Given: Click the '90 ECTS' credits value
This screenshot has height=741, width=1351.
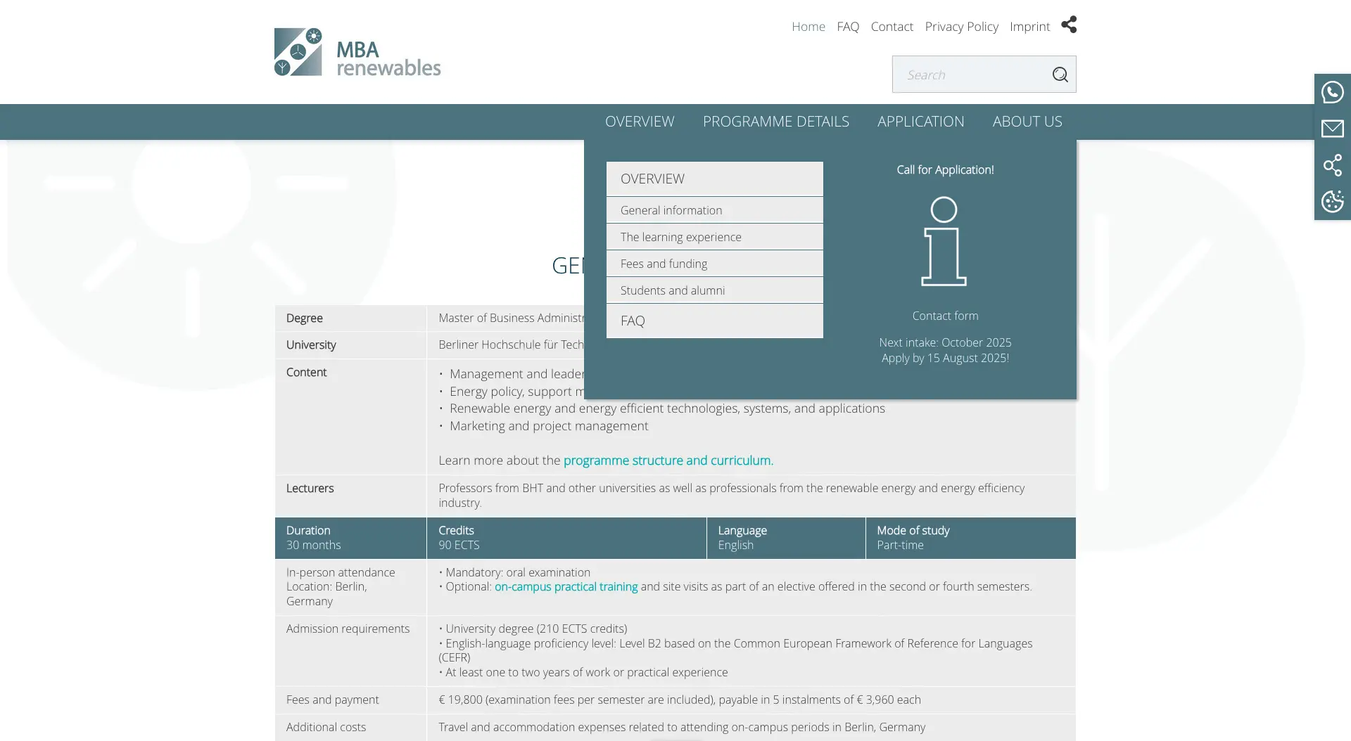Looking at the screenshot, I should (x=459, y=545).
